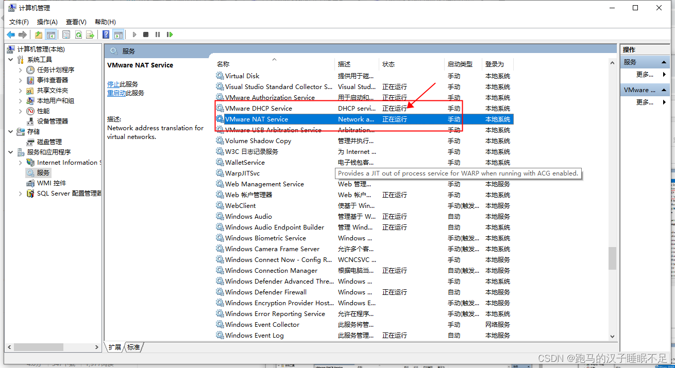Collapse the 服务 section in actions pane
675x368 pixels.
tap(664, 62)
